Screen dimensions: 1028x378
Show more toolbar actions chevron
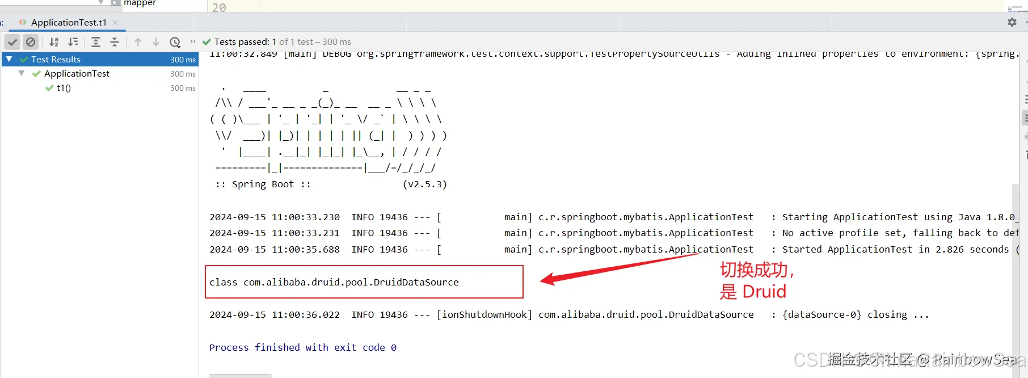click(193, 41)
